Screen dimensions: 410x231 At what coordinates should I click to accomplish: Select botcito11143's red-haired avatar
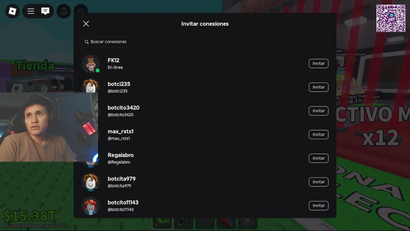(x=91, y=206)
